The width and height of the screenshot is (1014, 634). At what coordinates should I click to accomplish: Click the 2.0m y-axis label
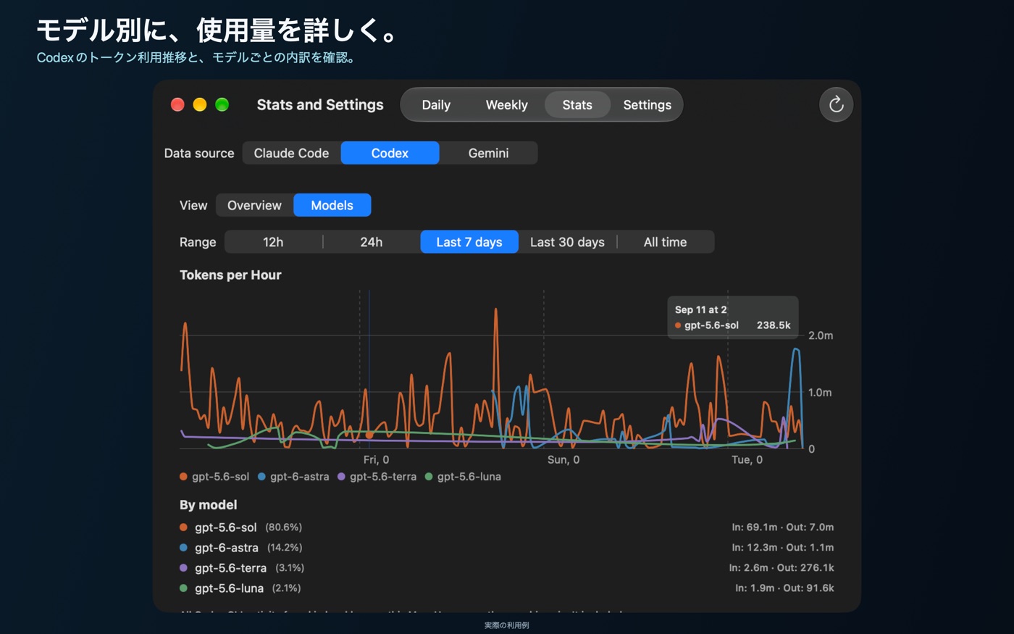tap(821, 335)
